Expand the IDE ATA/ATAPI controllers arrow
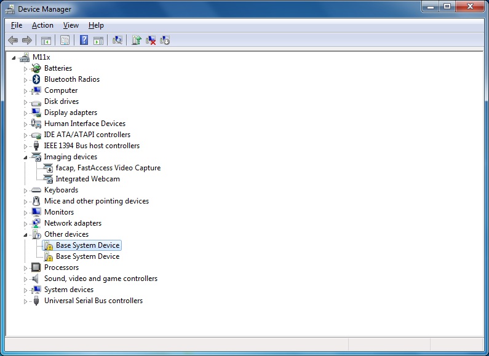489x356 pixels. pyautogui.click(x=25, y=135)
